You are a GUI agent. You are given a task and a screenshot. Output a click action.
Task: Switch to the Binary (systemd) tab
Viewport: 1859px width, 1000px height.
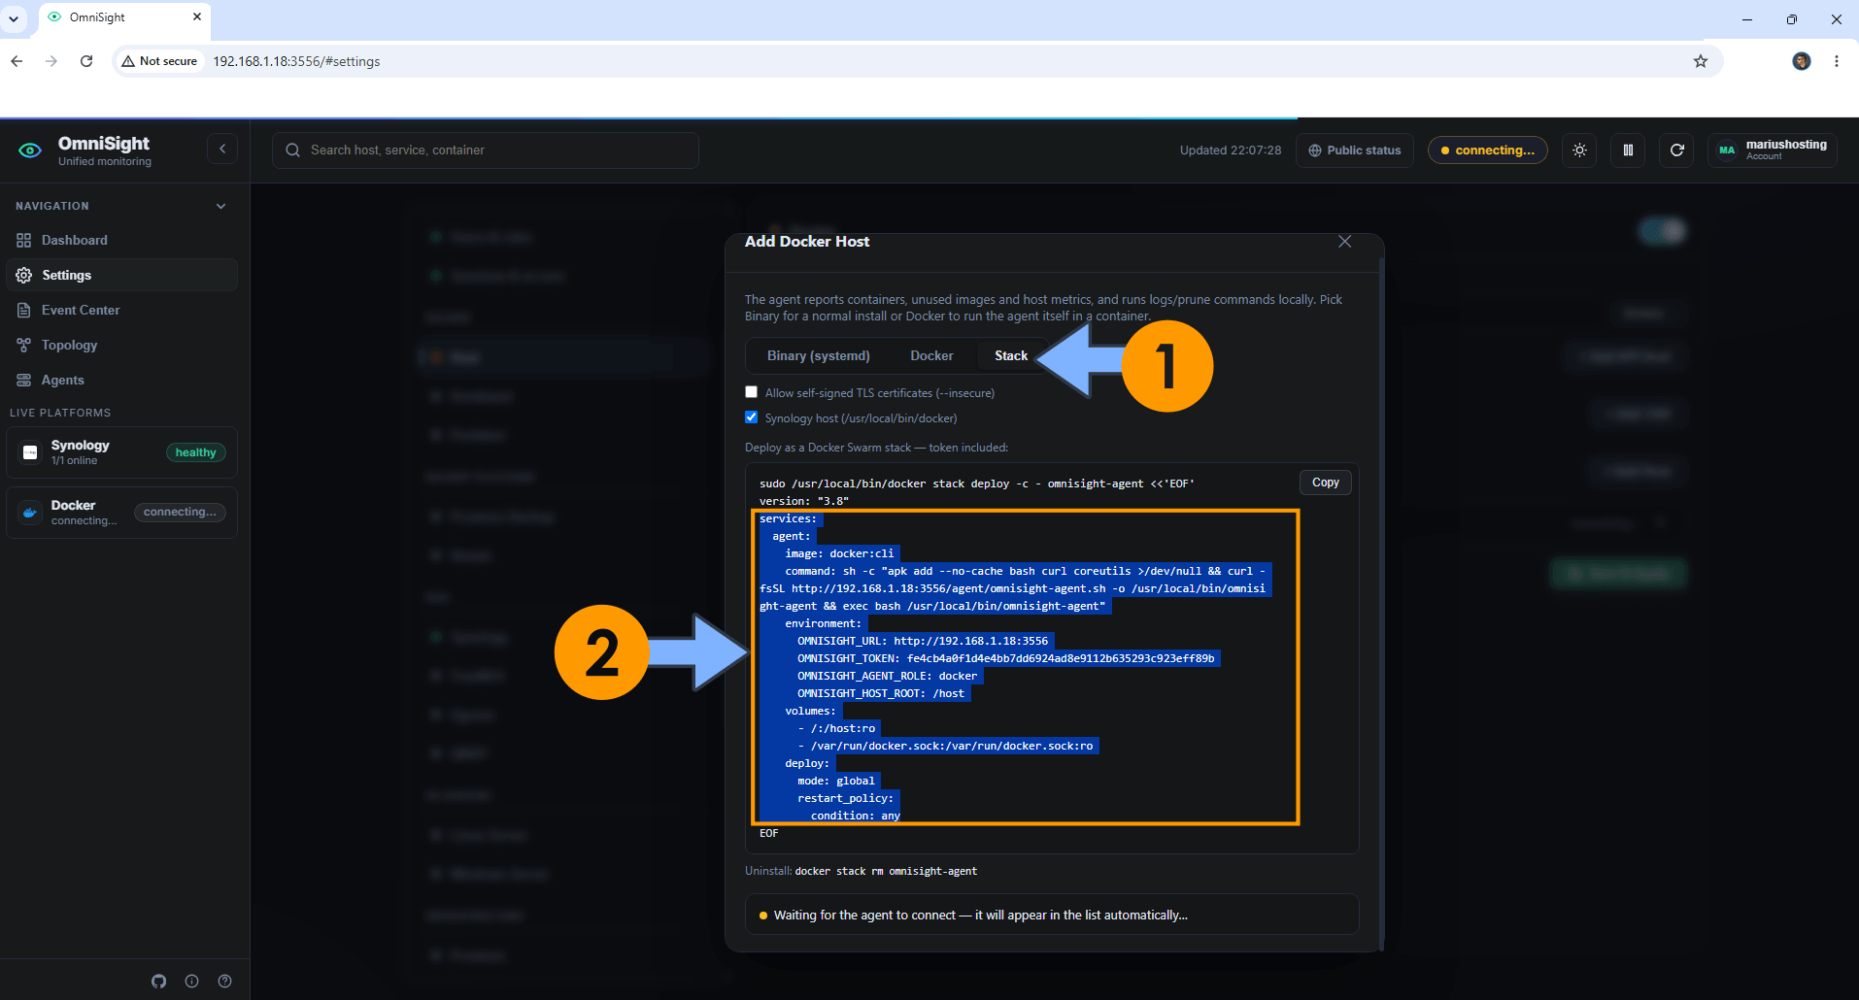click(818, 356)
